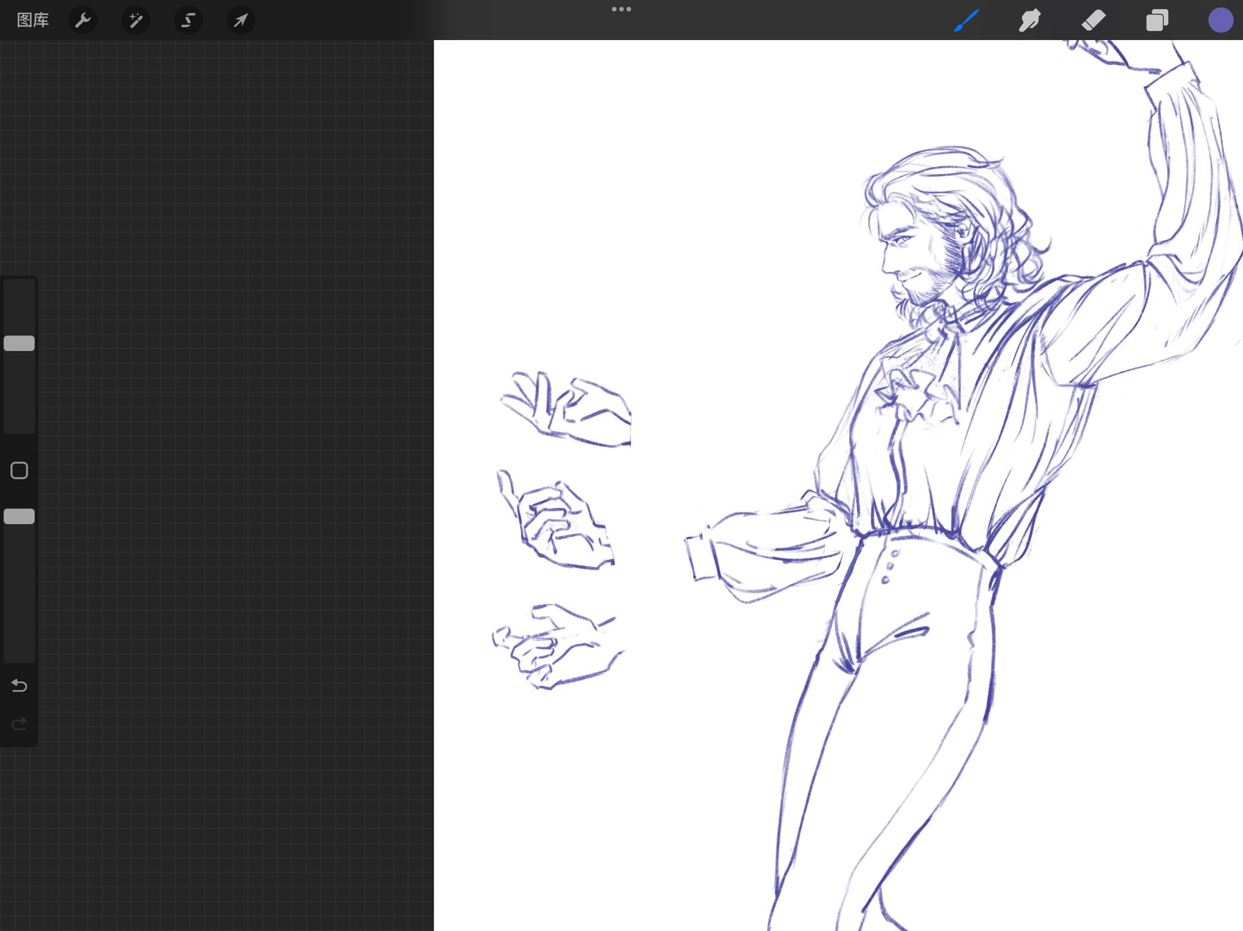Activate the Transform arrow tool
Screen dimensions: 1243x931
241,20
